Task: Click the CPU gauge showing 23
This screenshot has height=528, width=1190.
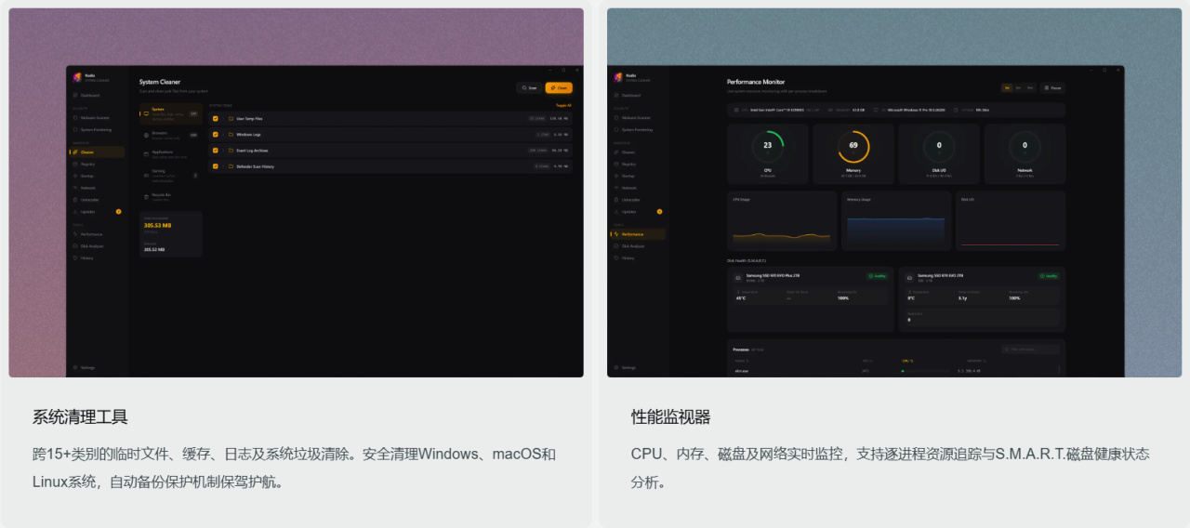Action: point(767,145)
